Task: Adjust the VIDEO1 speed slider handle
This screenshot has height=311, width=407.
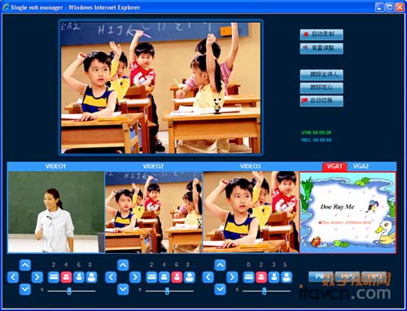Action: (69, 291)
